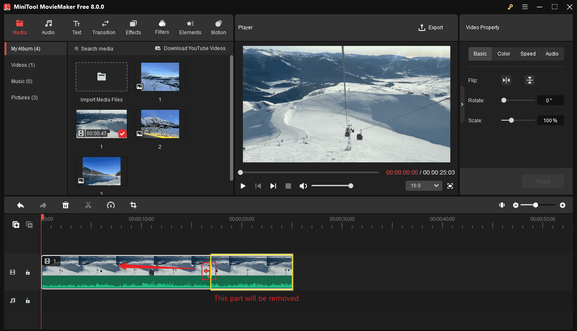Open the Elements tab
This screenshot has width=577, height=331.
tap(190, 28)
